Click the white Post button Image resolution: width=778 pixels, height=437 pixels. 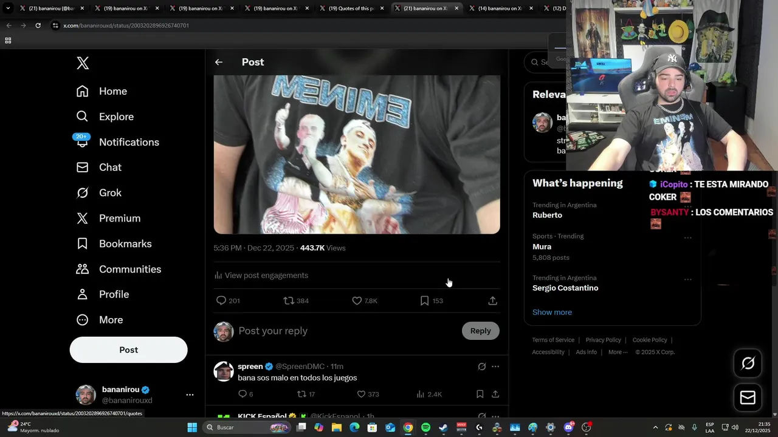128,350
